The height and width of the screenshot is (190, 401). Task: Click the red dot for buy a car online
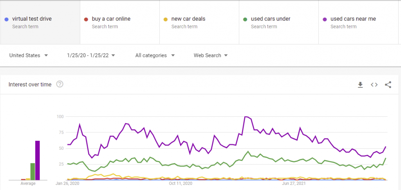[86, 19]
